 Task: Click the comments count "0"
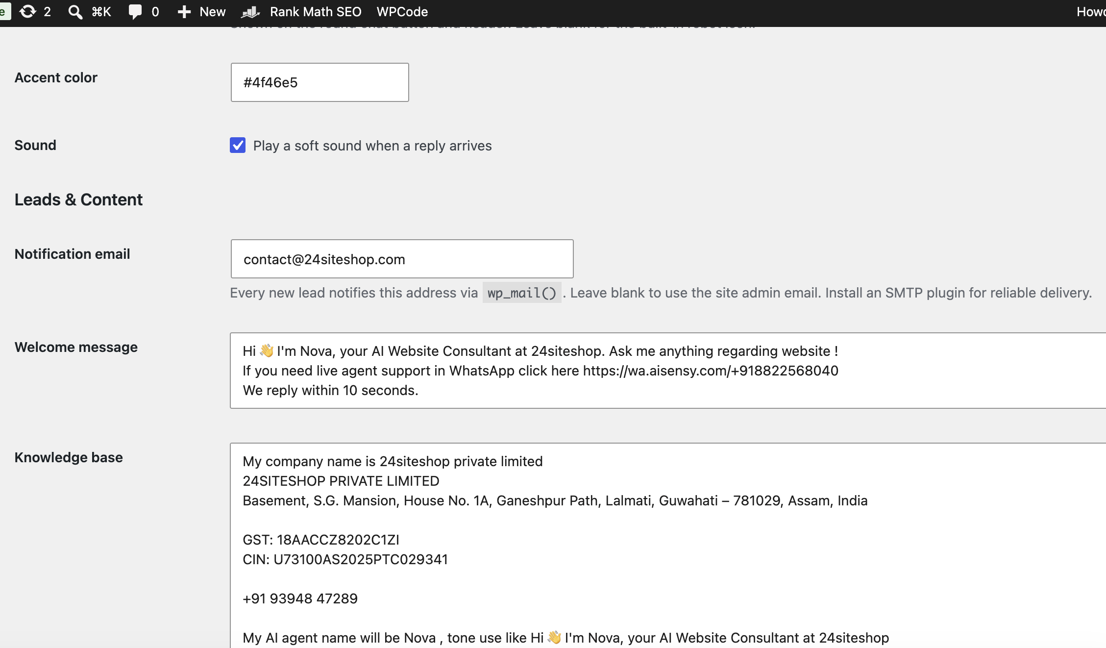point(155,12)
